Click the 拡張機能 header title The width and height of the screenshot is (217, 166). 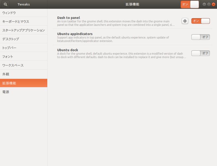(132, 4)
